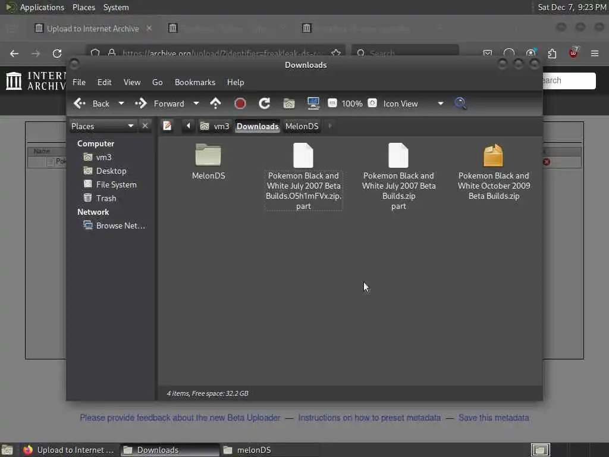Open Browse Network in the sidebar
Viewport: 609px width, 457px height.
click(x=114, y=226)
